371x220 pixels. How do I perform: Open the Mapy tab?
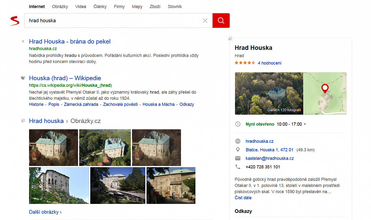coord(137,6)
